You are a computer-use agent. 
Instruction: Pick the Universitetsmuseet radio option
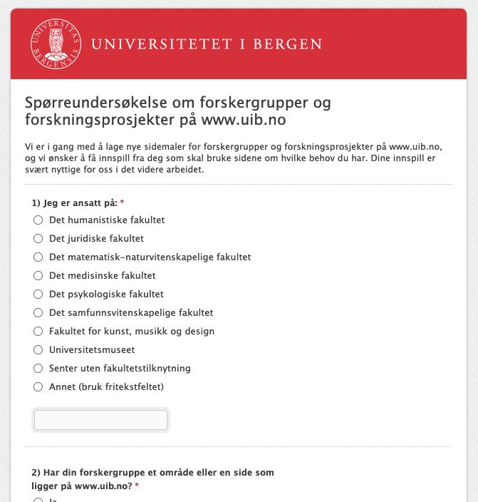[x=38, y=349]
